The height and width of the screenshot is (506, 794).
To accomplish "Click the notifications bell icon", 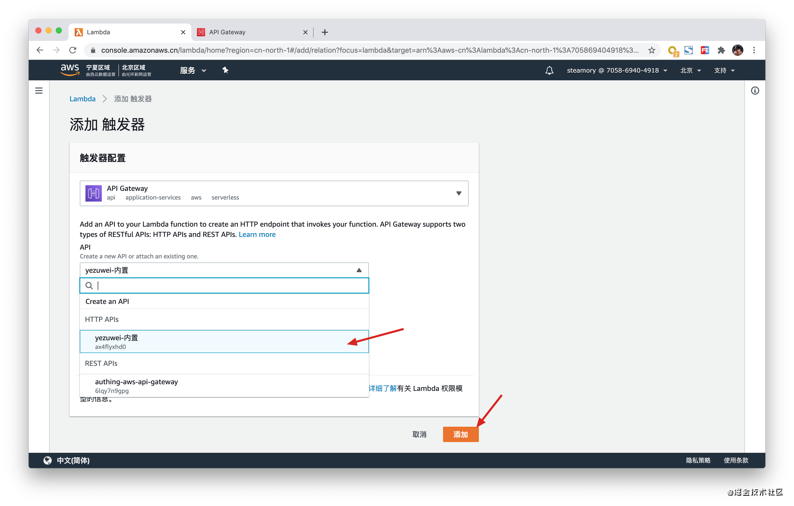I will (x=549, y=70).
